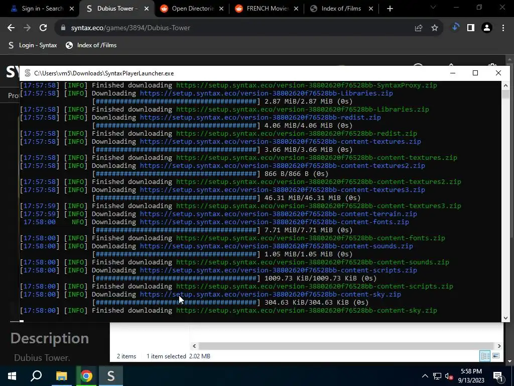Click the content-sky.zip finished URL
Viewport: 514px width, 386px height.
(307, 311)
